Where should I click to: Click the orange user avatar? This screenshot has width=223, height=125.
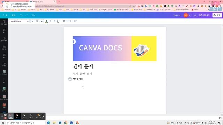186,15
